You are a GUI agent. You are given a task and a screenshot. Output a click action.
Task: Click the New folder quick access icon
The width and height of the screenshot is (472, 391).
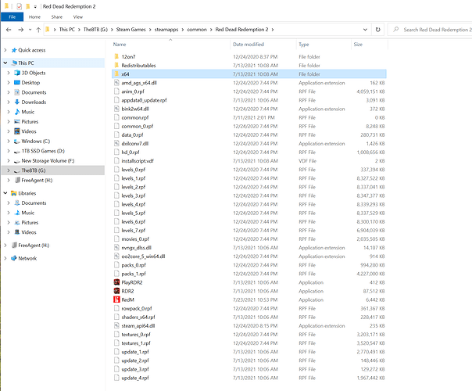click(27, 6)
